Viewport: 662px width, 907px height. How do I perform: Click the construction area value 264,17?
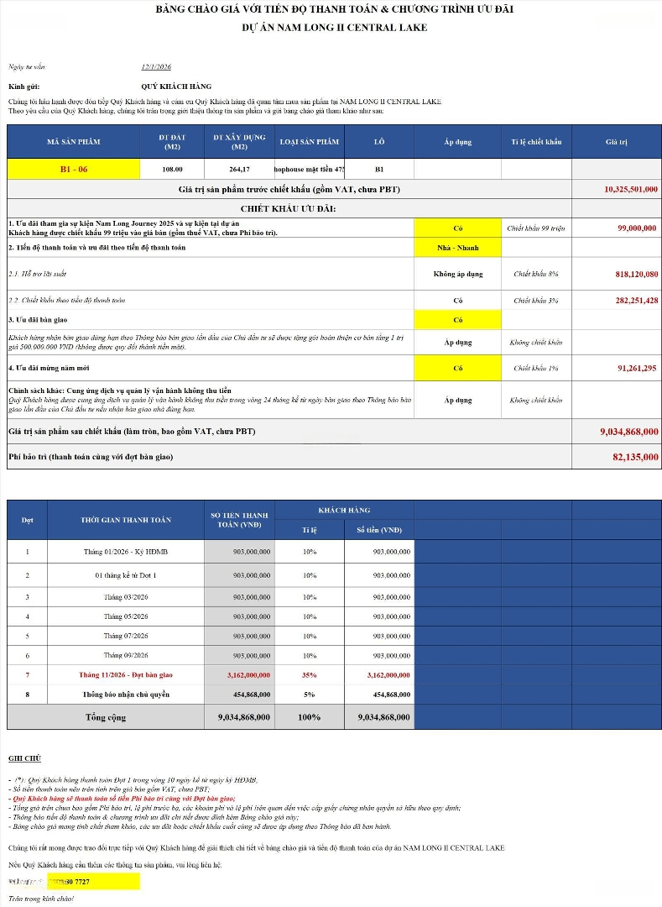[239, 169]
